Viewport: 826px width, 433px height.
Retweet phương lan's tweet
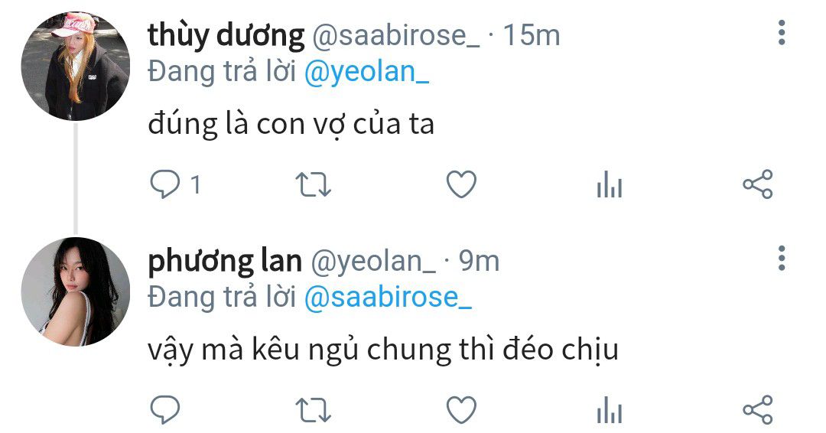[313, 410]
